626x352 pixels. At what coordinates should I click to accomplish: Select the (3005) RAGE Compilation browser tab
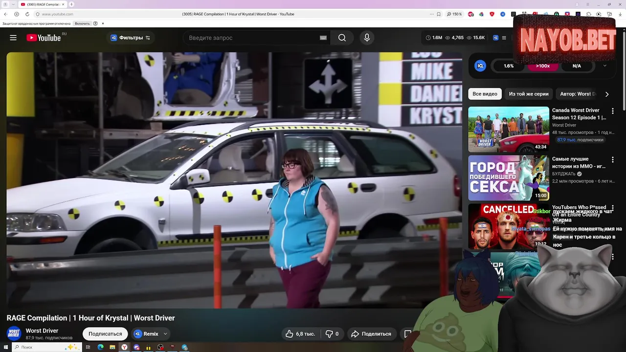point(43,4)
